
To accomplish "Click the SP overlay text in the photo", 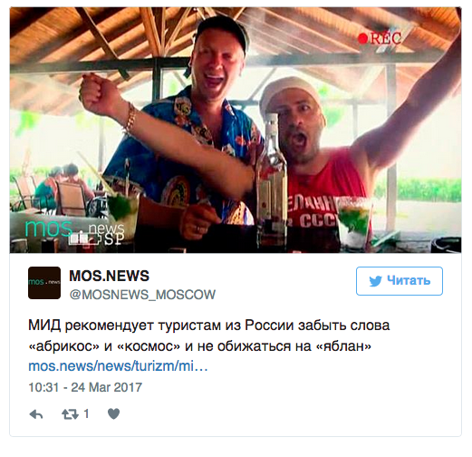I will (x=114, y=239).
